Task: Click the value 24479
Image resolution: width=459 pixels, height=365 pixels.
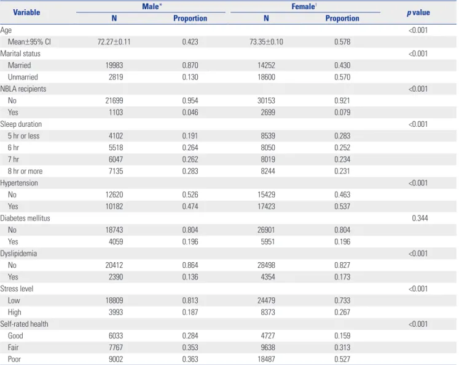Action: tap(266, 300)
